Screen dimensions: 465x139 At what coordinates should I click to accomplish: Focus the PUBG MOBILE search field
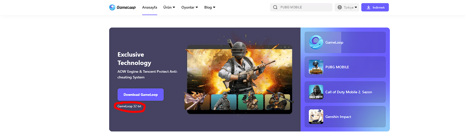301,7
